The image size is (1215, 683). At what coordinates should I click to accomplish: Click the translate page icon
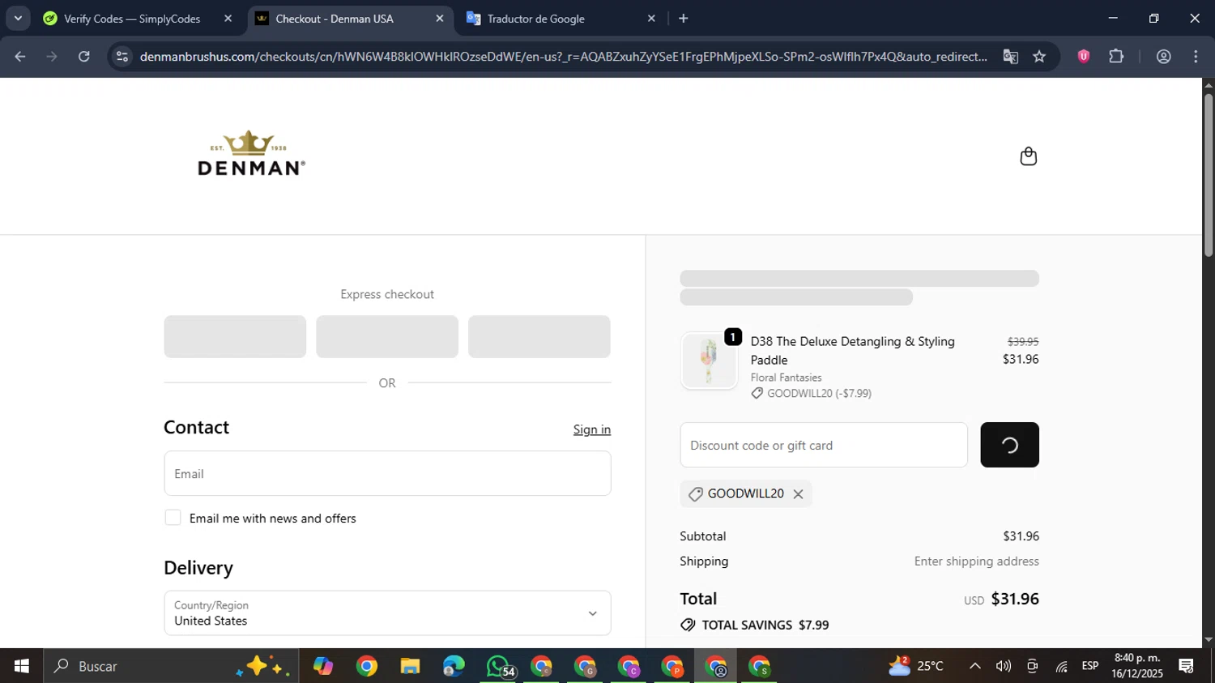tap(1010, 57)
